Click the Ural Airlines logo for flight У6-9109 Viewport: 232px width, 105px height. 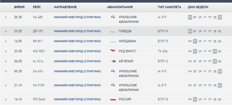tap(113, 85)
